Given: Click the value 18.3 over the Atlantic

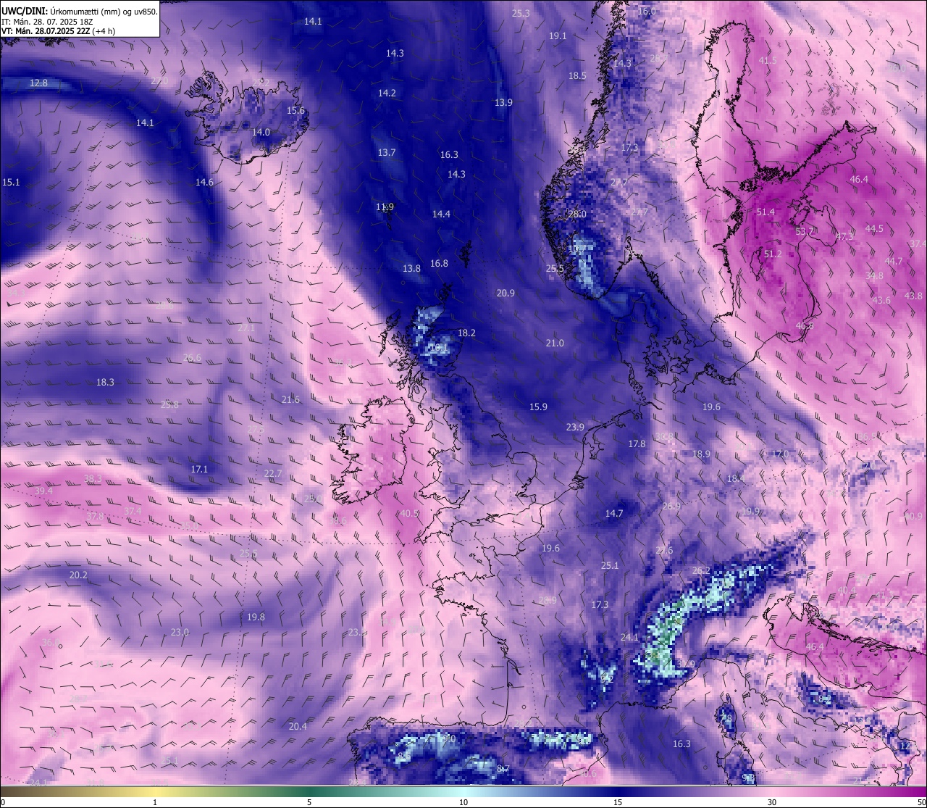Looking at the screenshot, I should 105,383.
